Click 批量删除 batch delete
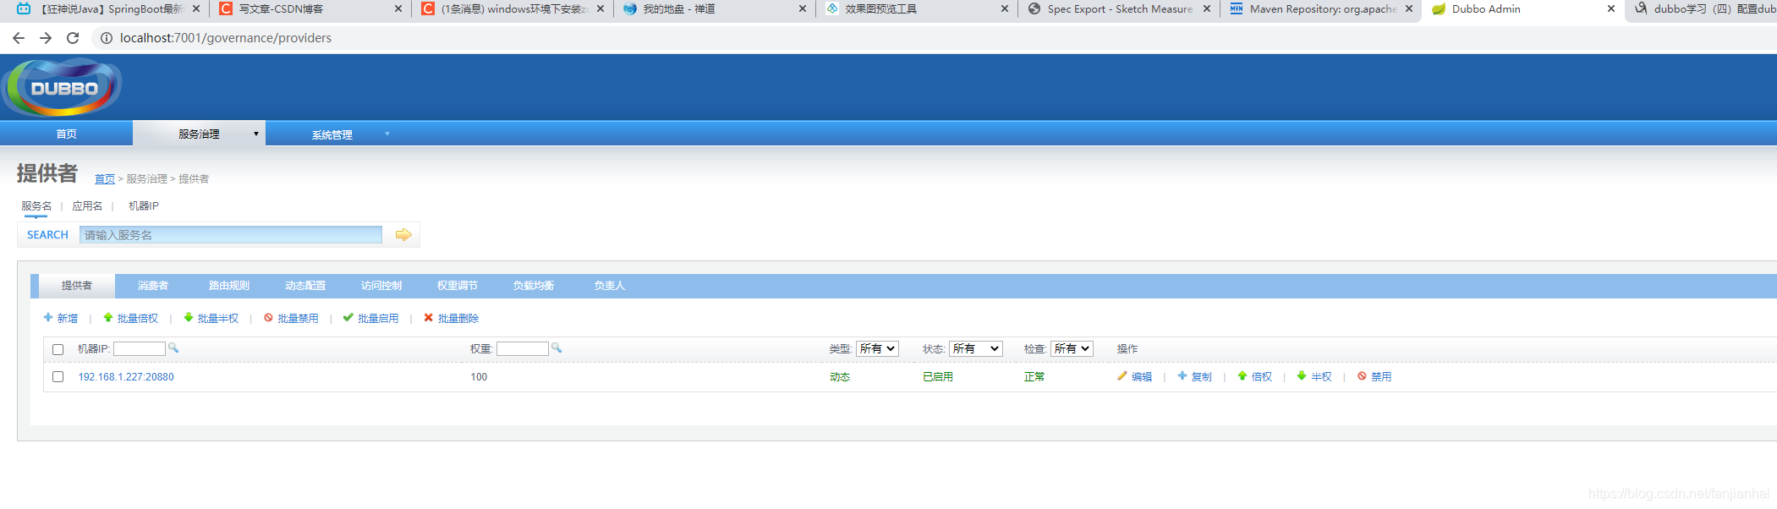 click(451, 319)
